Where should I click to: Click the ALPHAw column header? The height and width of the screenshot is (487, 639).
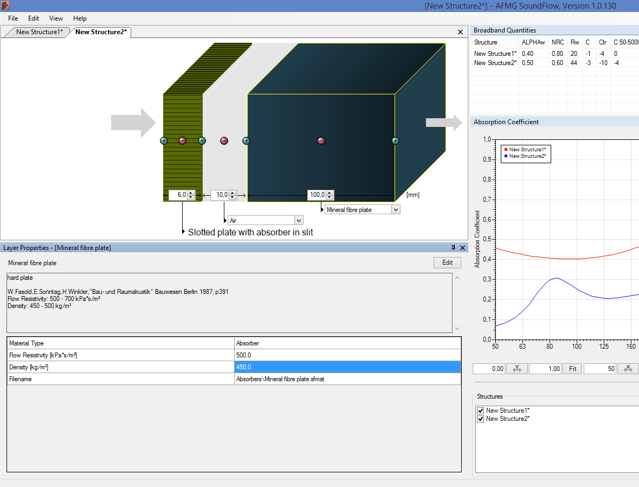[x=533, y=42]
